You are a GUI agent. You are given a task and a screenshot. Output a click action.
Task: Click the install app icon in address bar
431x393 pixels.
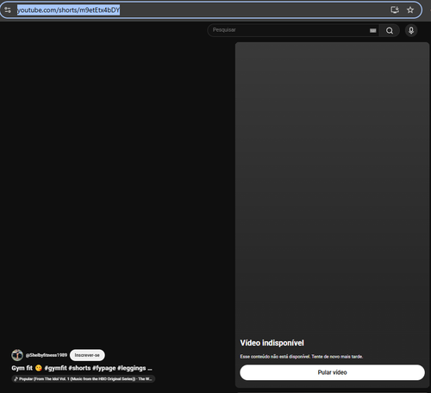coord(395,10)
